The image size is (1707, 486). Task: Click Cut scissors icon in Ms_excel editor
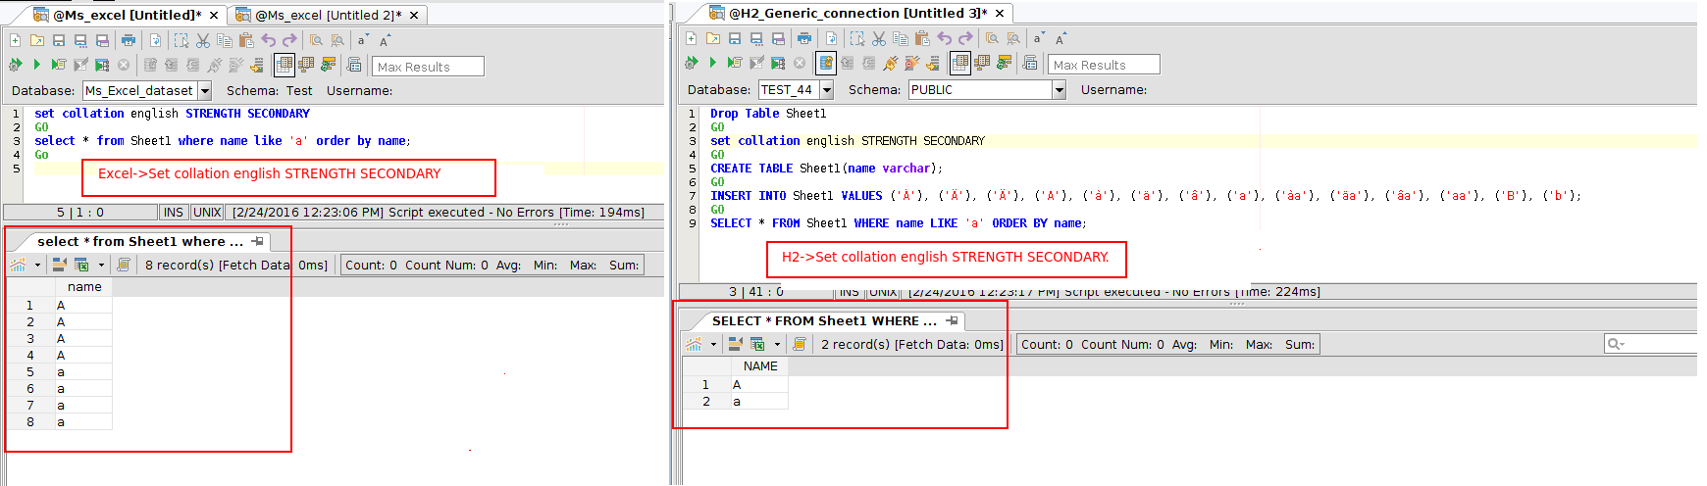pos(203,40)
